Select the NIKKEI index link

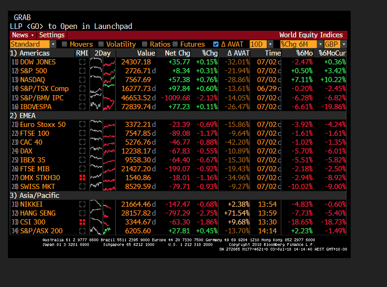(x=31, y=204)
